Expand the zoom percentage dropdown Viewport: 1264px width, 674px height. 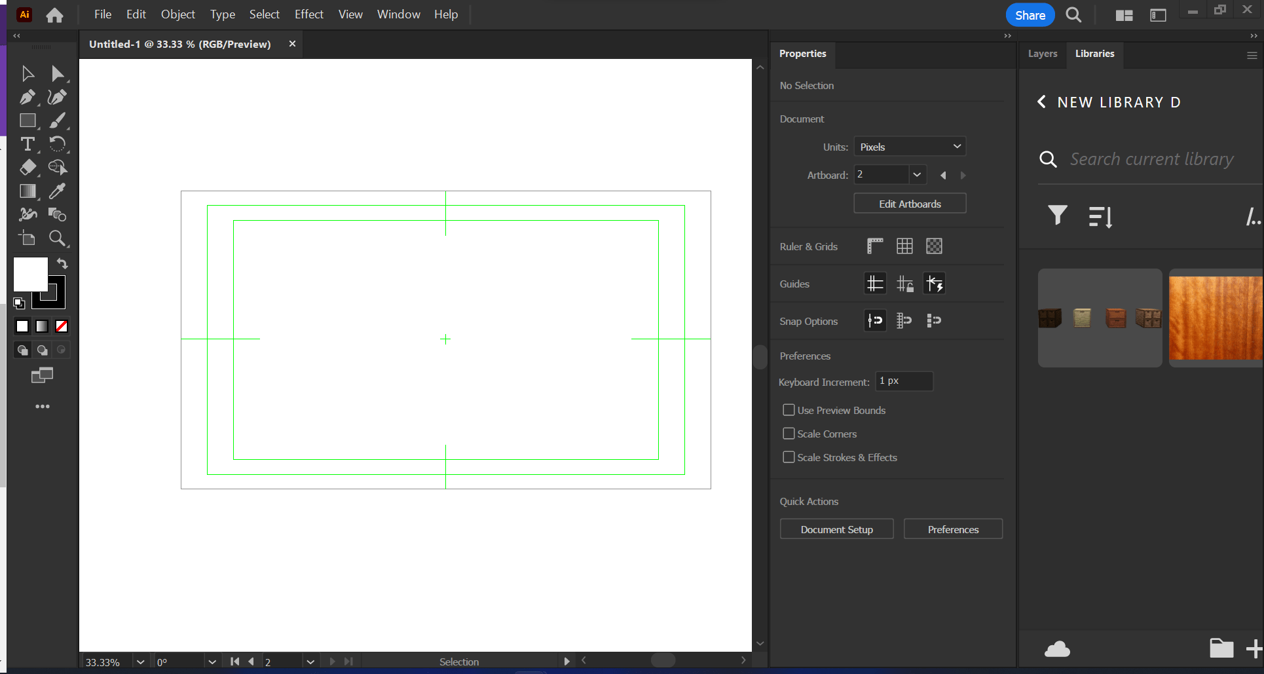pos(139,662)
